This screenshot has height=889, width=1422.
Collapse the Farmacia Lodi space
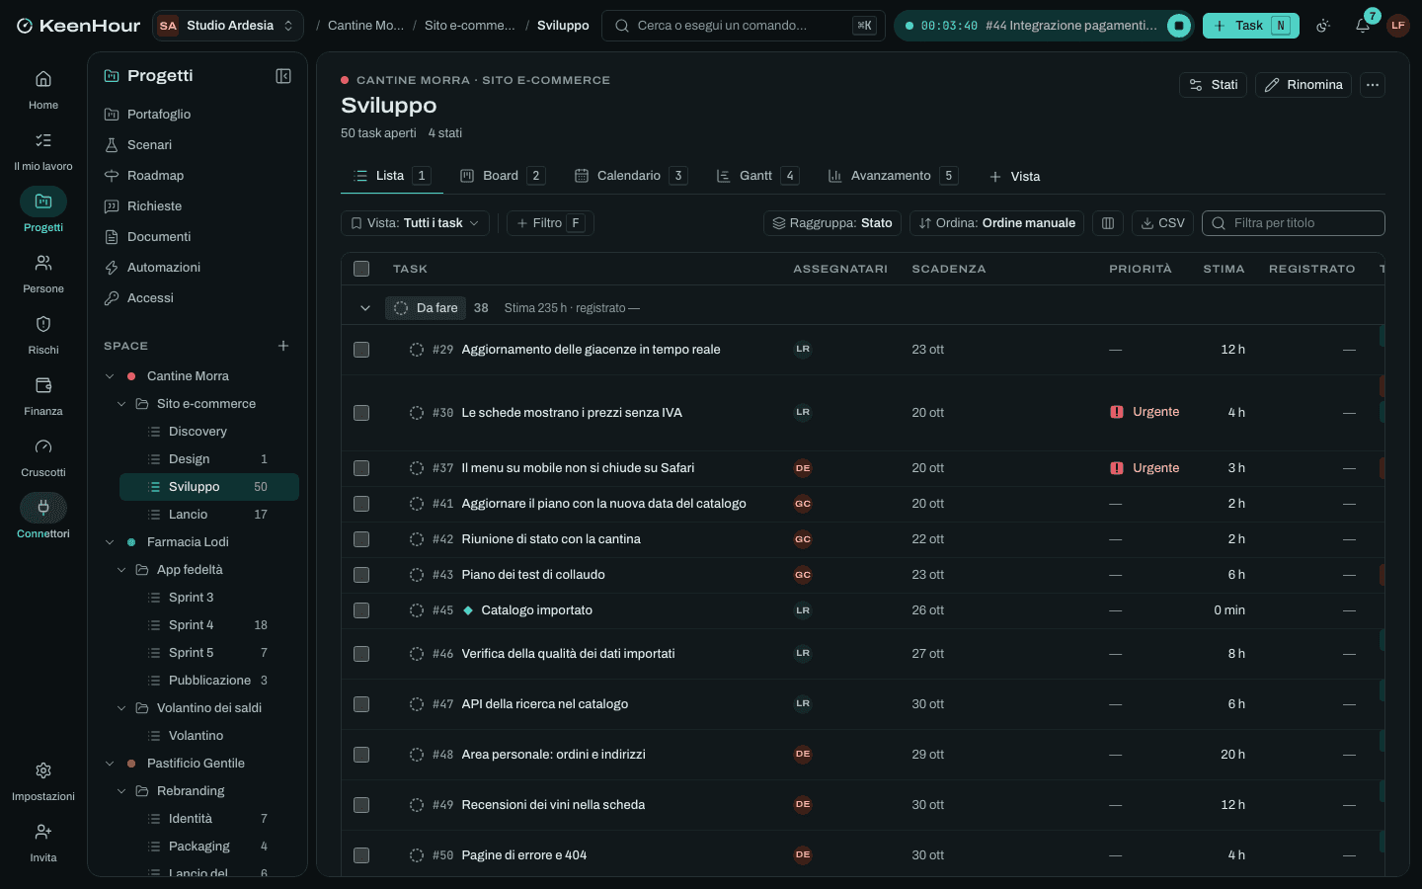tap(110, 542)
